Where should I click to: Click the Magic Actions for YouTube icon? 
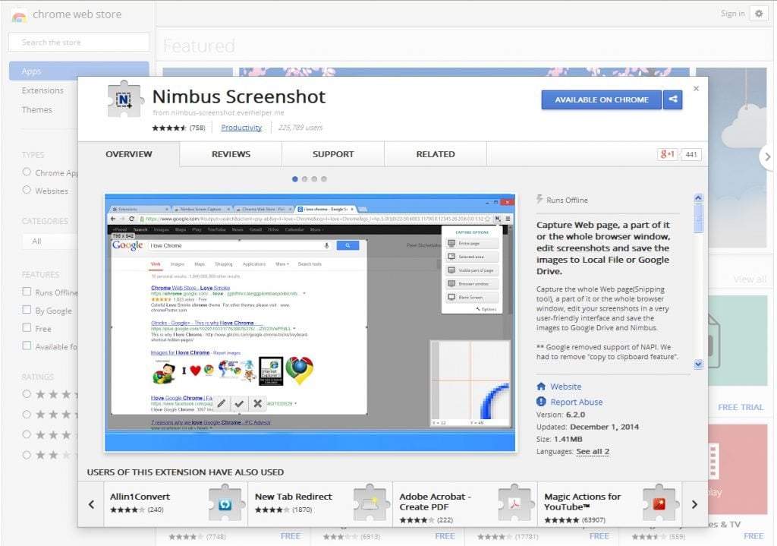(x=659, y=503)
